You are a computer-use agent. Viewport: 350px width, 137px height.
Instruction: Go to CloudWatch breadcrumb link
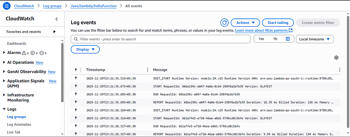[24, 6]
